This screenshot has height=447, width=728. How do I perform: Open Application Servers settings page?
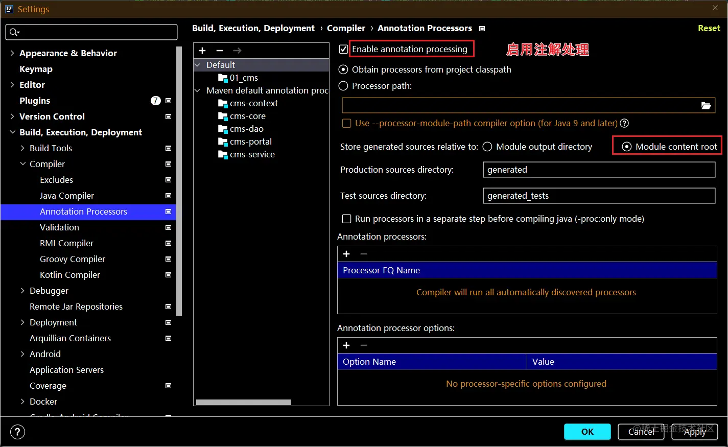click(x=66, y=370)
